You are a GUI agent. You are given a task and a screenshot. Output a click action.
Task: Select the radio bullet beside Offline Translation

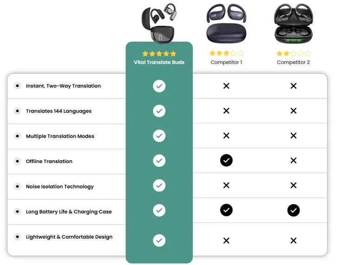(18, 161)
